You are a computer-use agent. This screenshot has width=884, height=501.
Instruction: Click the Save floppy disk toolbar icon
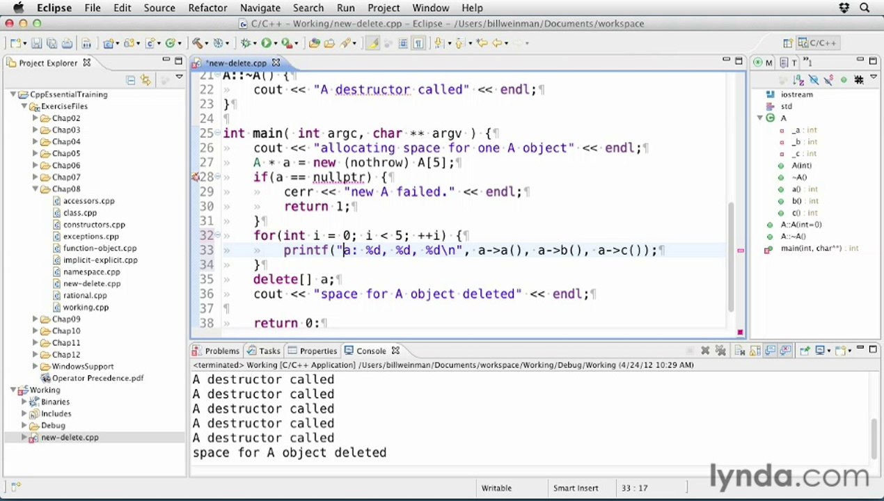(x=37, y=43)
